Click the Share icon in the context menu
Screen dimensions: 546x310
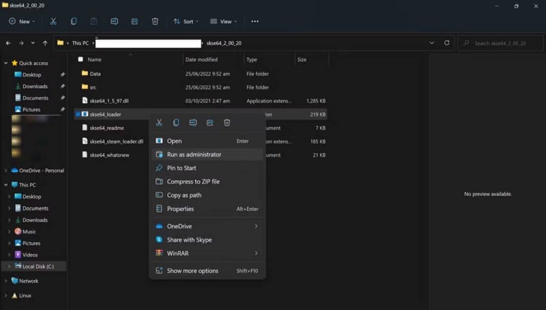click(210, 122)
